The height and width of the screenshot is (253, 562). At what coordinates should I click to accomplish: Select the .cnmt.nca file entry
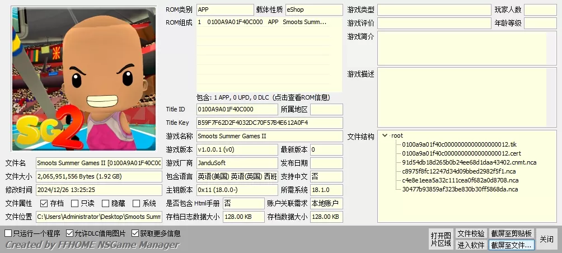click(x=469, y=162)
